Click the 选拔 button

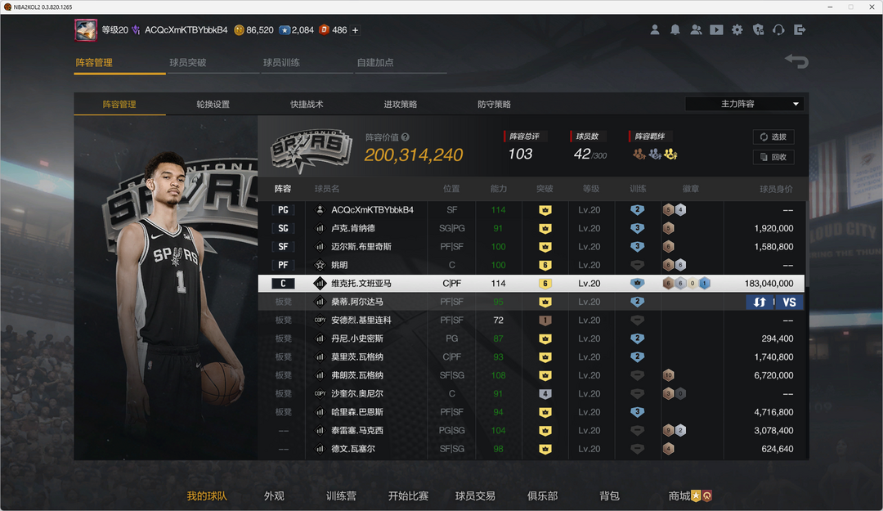(x=773, y=137)
